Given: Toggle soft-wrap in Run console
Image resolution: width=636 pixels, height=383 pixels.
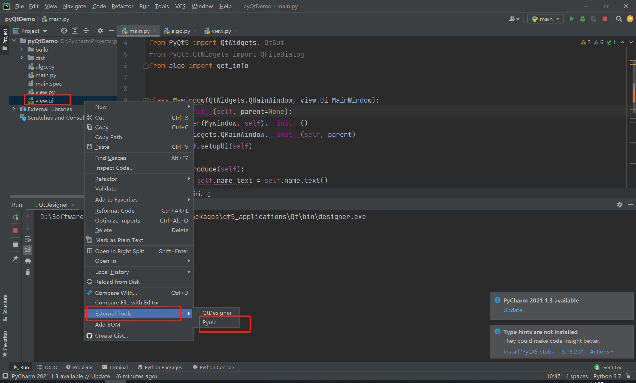Looking at the screenshot, I should tap(28, 239).
